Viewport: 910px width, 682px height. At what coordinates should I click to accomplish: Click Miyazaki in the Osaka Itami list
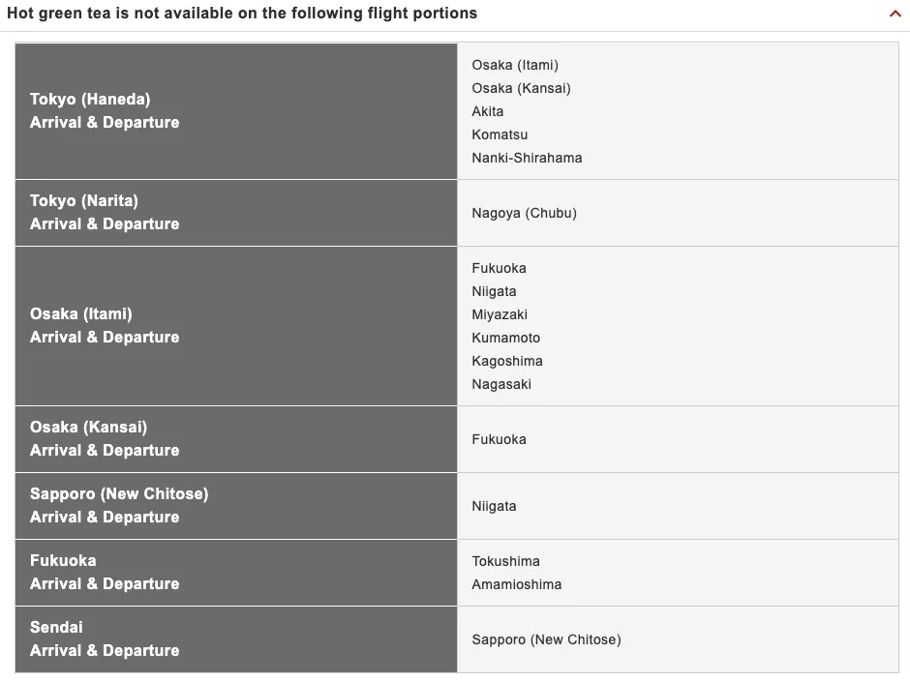click(500, 314)
